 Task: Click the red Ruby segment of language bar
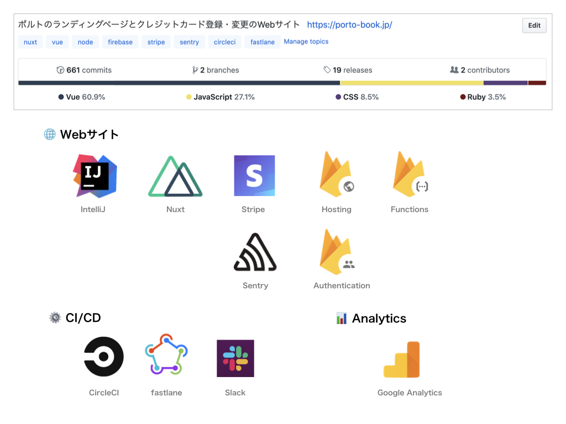[537, 83]
